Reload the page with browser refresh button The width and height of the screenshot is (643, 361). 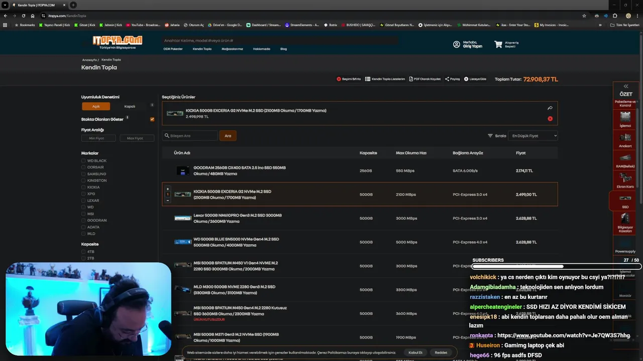point(24,16)
